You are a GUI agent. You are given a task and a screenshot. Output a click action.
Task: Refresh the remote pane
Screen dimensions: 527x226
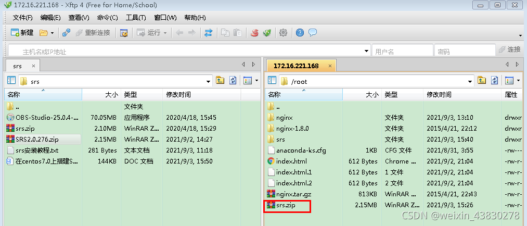(x=494, y=80)
